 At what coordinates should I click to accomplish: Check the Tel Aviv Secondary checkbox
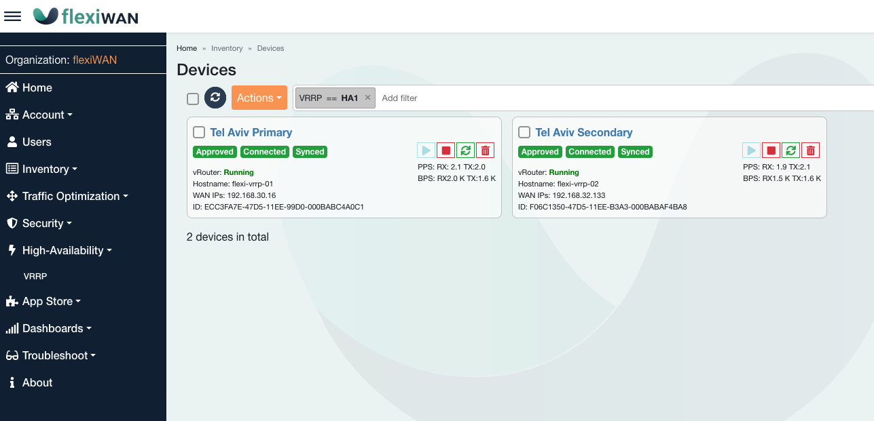pos(524,132)
